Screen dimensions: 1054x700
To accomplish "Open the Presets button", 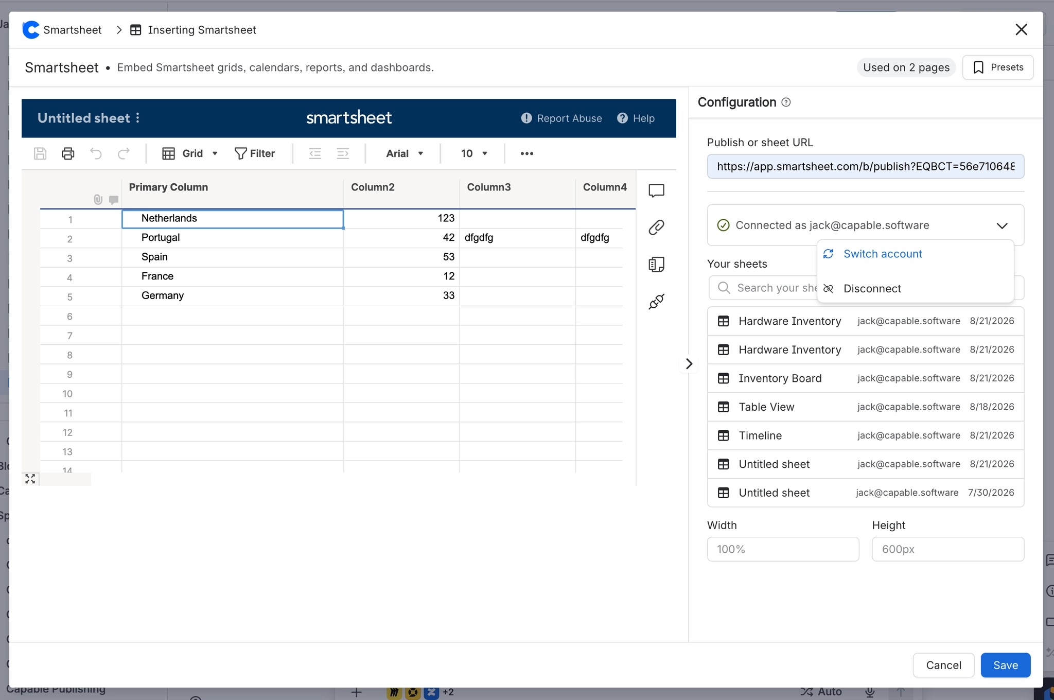I will coord(998,67).
